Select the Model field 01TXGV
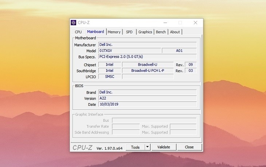Screen dimensions: 266x167 129,51
